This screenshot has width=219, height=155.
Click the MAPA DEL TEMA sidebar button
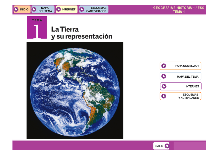point(183,76)
